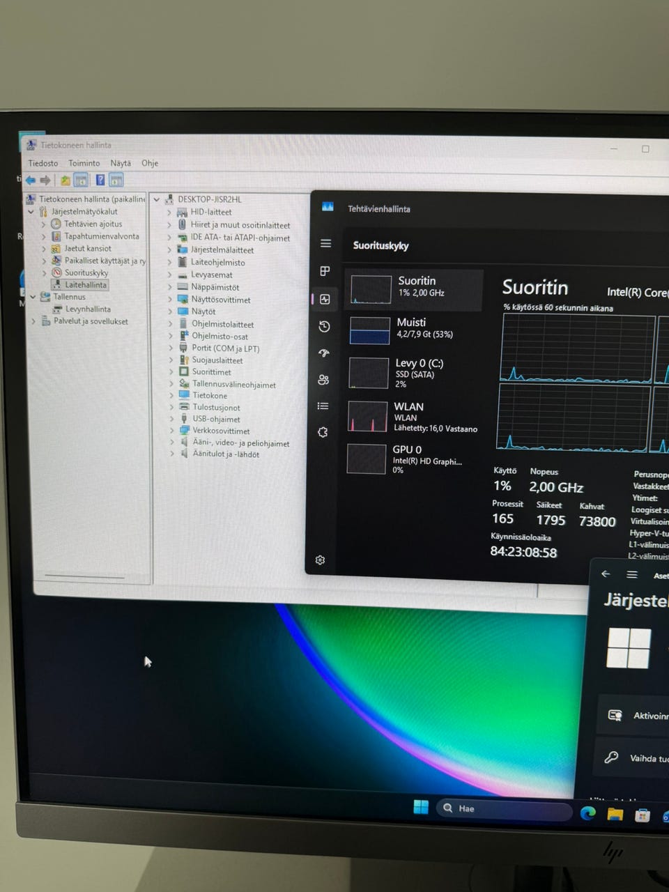Collapse the DESKTOP-JISR2HL device root
Screen dimensions: 669x892
[157, 199]
